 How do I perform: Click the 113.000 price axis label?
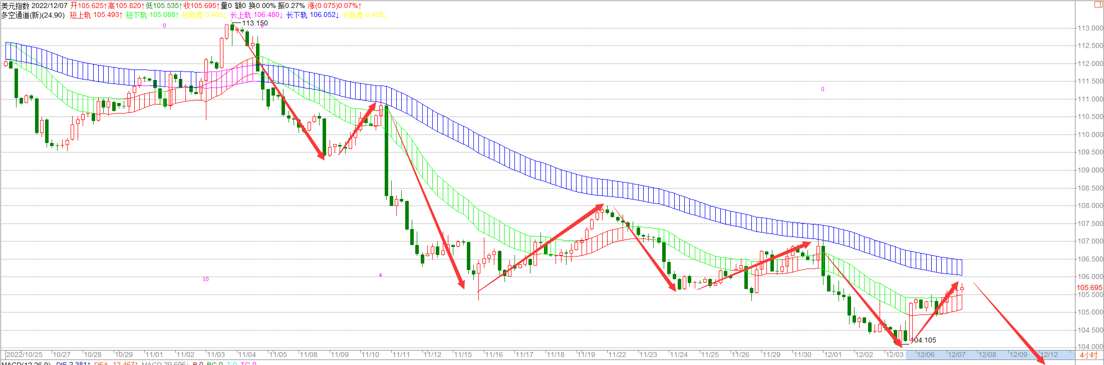pos(1090,28)
